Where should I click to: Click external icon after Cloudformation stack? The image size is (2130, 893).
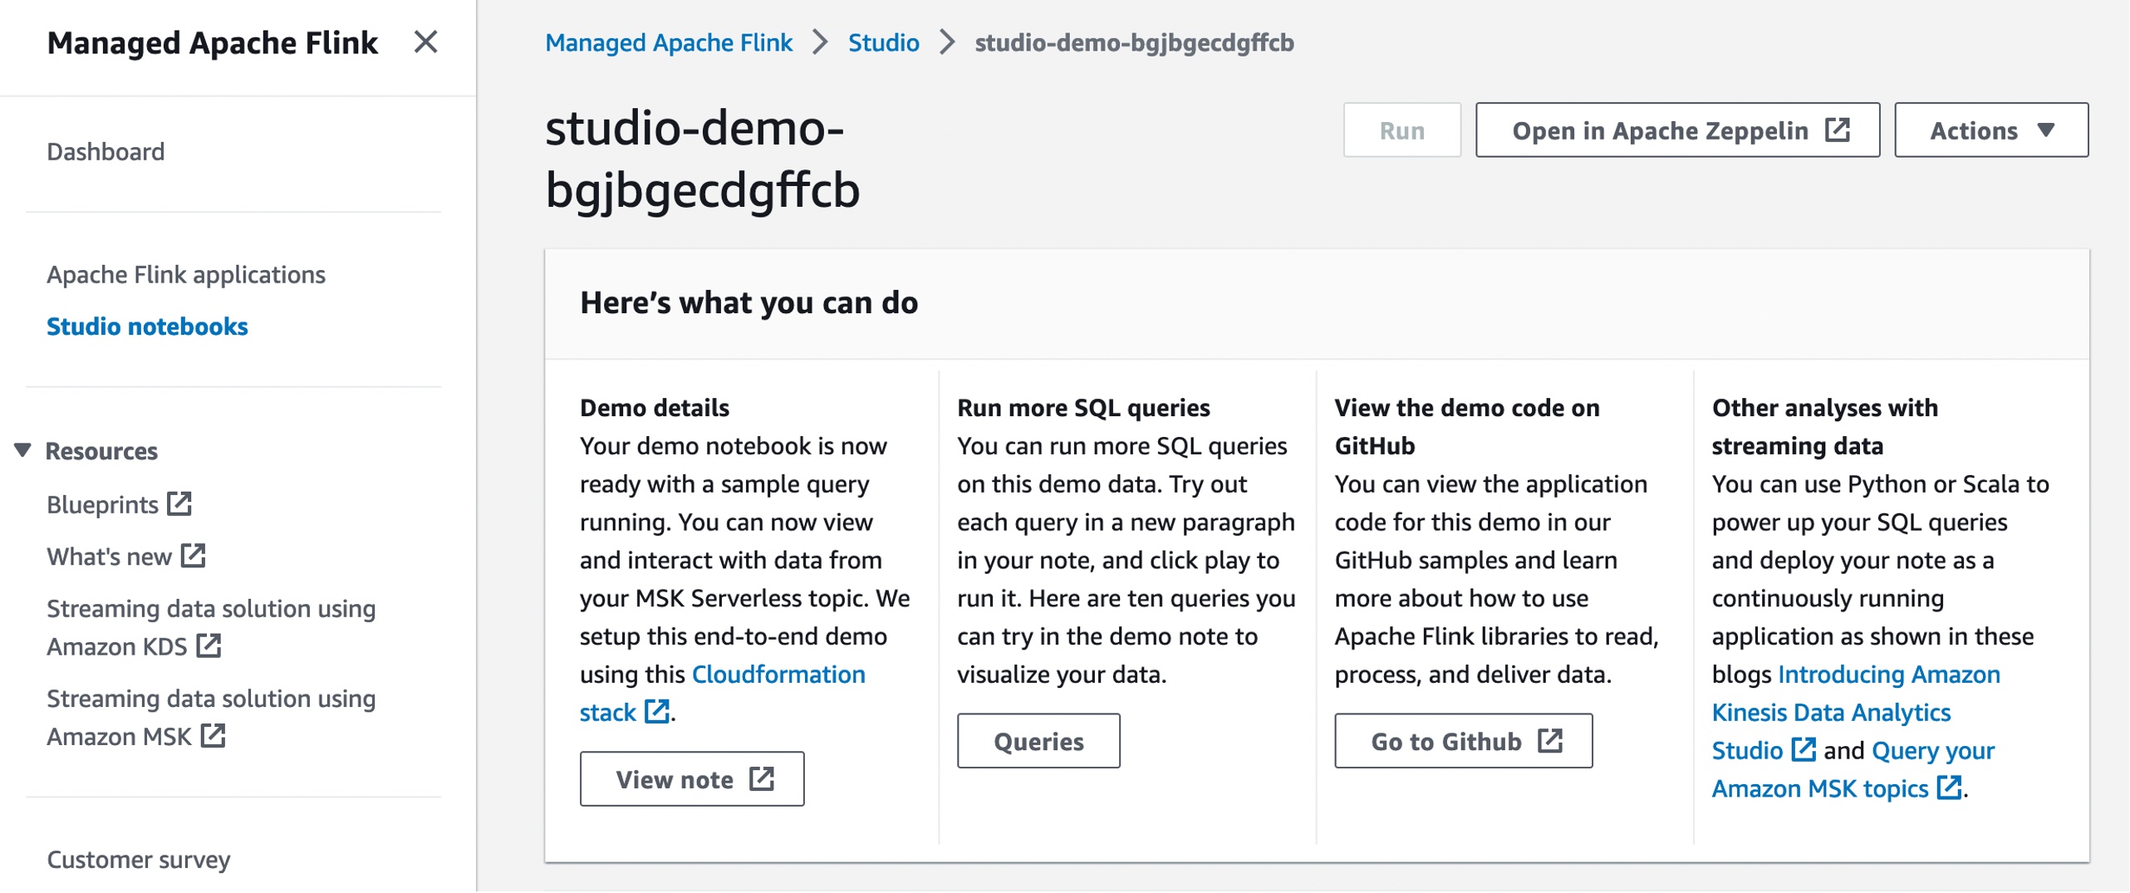[657, 712]
